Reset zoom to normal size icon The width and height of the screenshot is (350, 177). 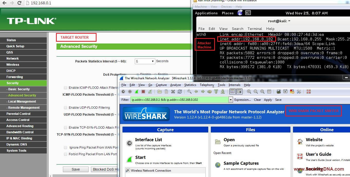262,92
